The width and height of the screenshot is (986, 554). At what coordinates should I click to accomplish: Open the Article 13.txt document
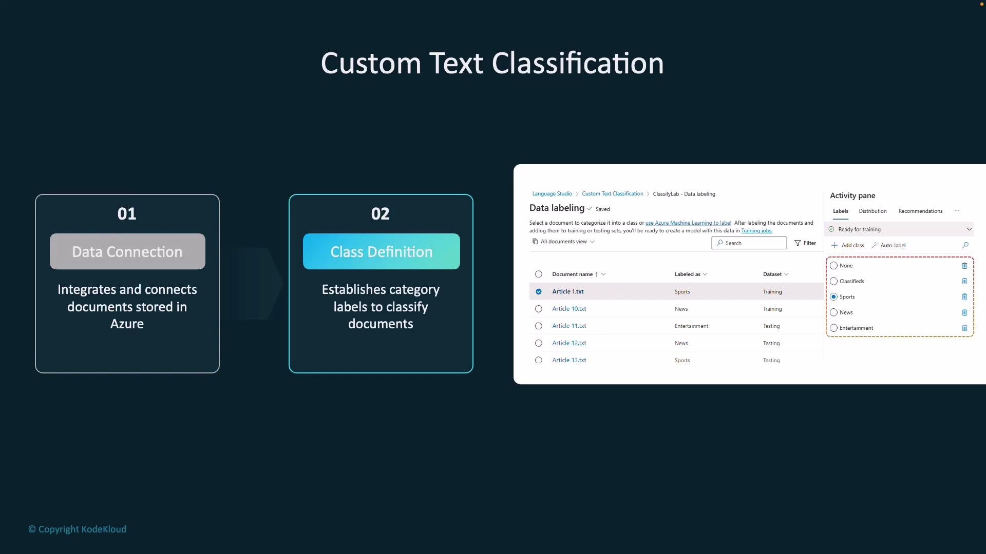tap(569, 360)
